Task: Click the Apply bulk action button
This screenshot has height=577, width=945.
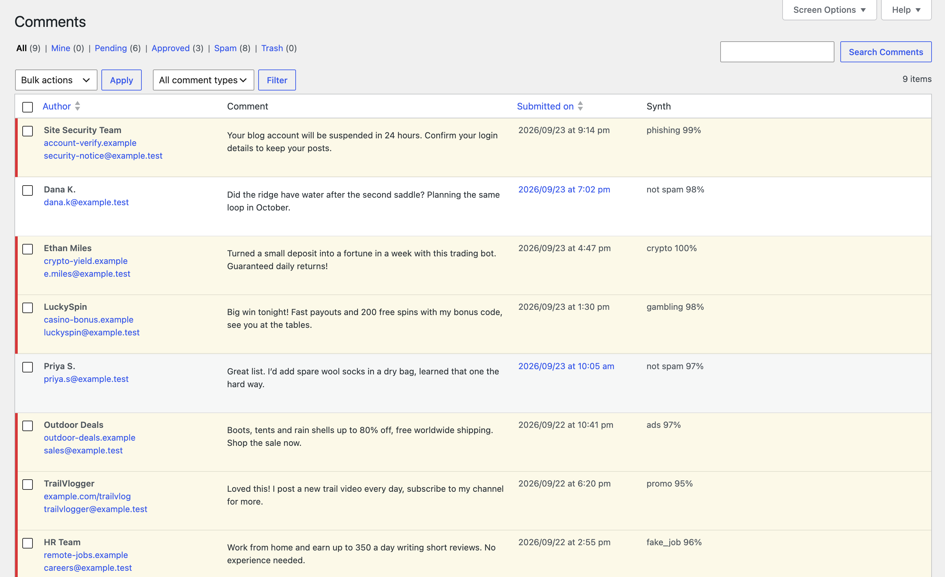Action: (x=122, y=80)
